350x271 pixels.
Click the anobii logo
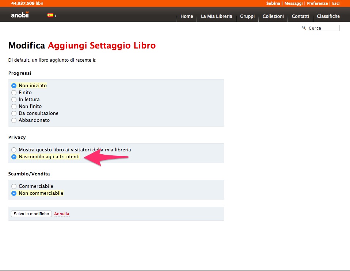pyautogui.click(x=20, y=15)
